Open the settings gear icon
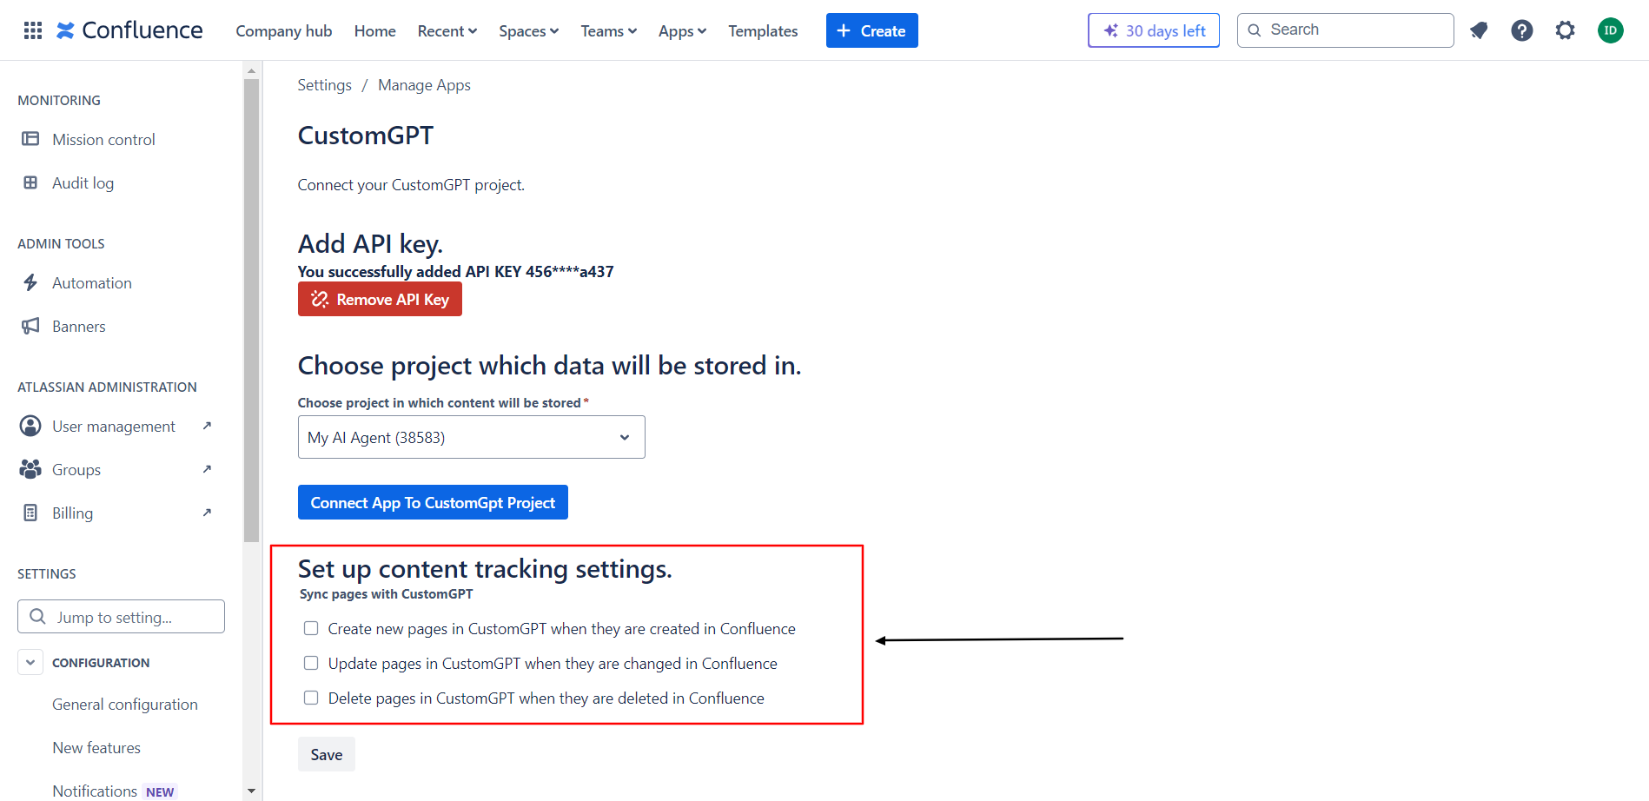This screenshot has width=1649, height=801. tap(1566, 30)
